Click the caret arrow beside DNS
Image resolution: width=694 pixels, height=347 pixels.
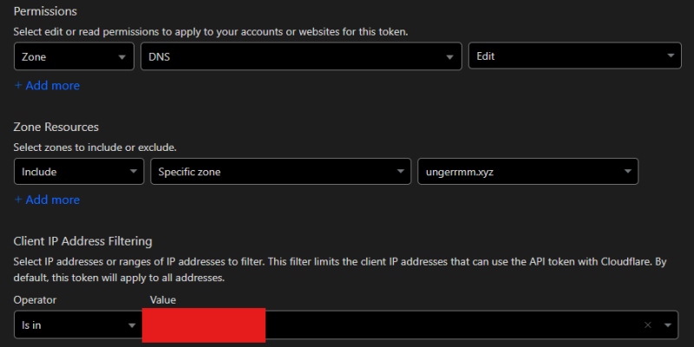coord(449,56)
